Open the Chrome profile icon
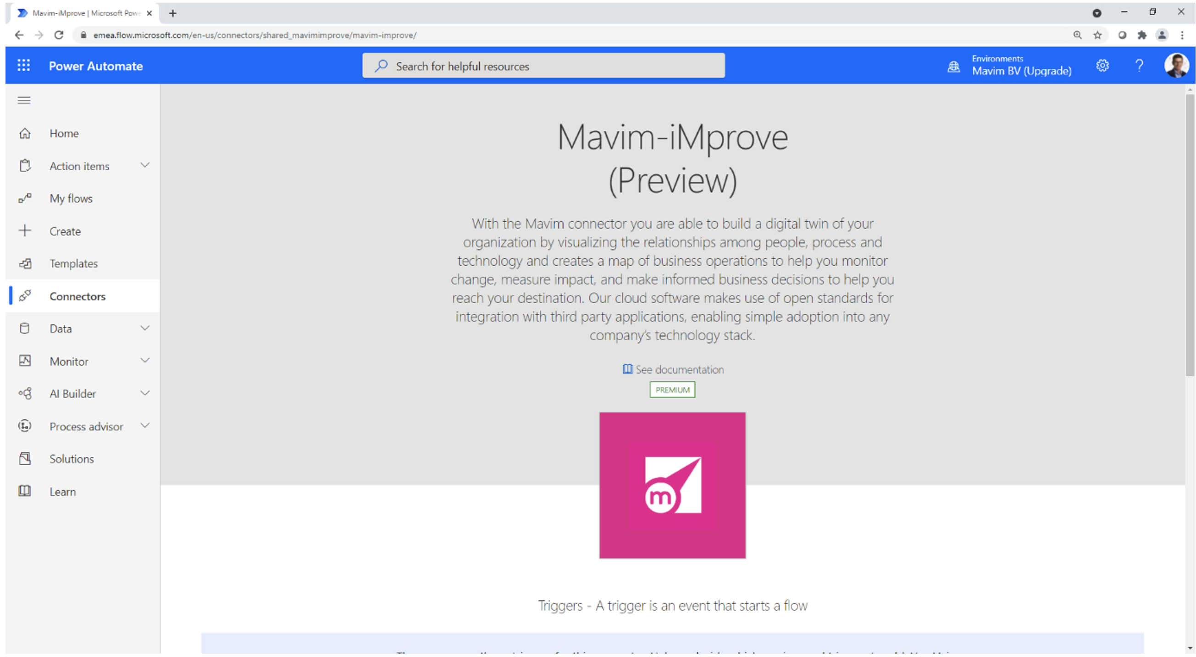 1162,35
